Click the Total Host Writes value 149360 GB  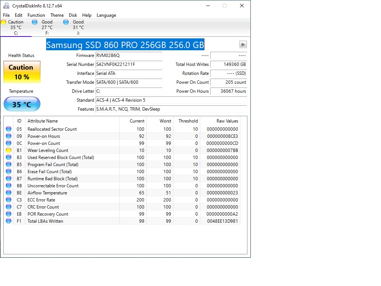tap(229, 64)
